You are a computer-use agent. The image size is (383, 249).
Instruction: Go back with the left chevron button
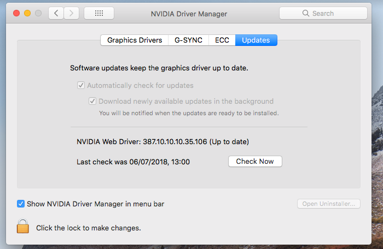pos(56,13)
